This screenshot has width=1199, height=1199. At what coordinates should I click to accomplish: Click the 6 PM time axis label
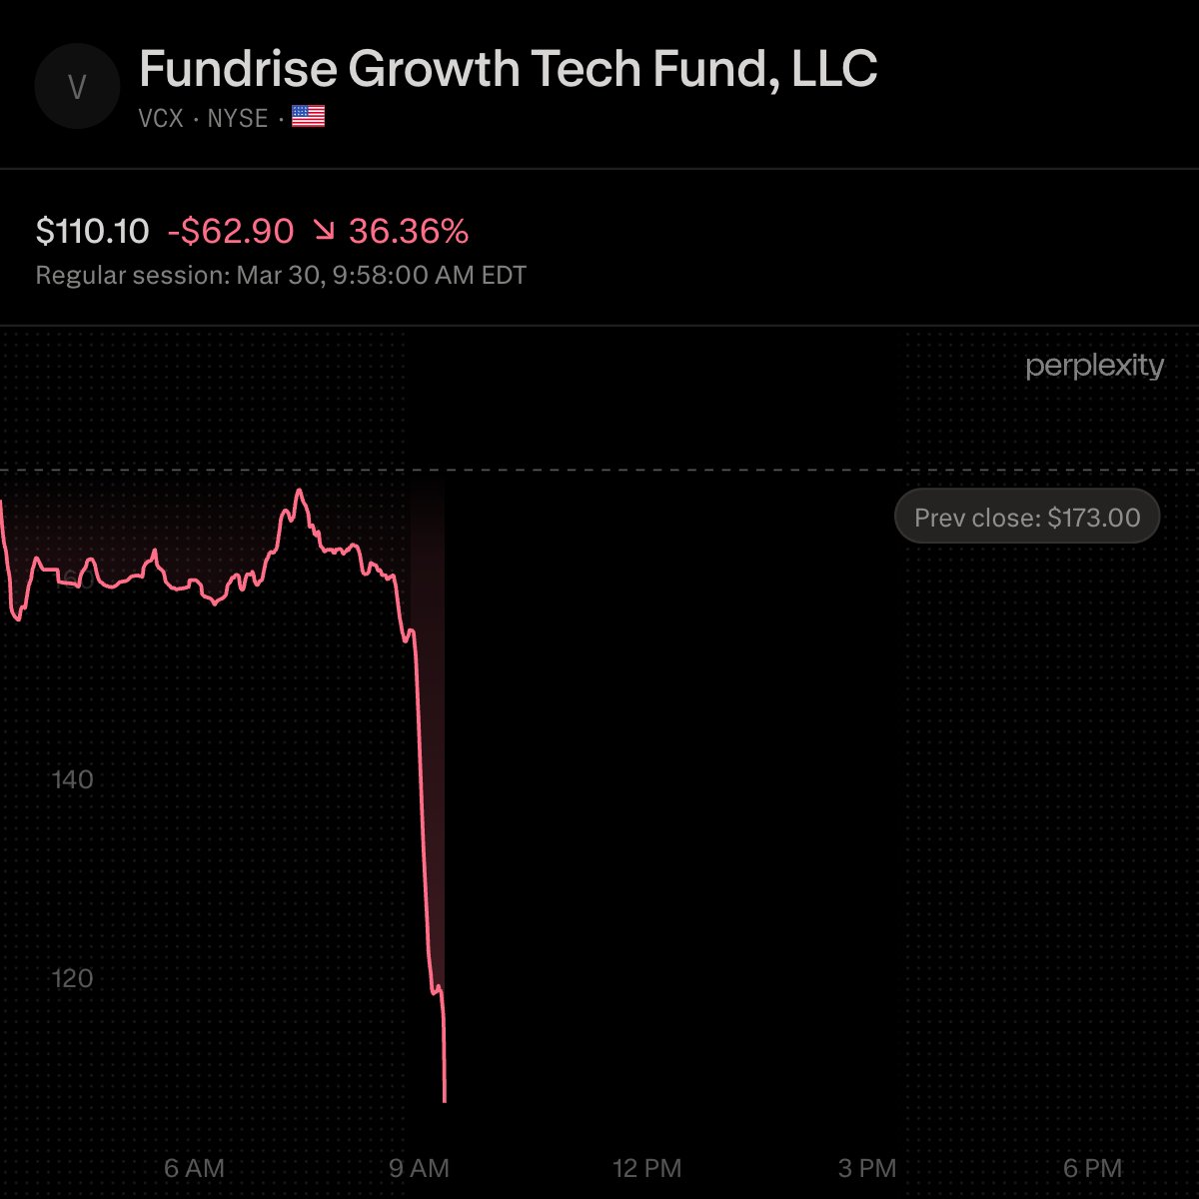[1092, 1167]
